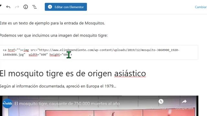The height and width of the screenshot is (116, 207).
Task: Click the watch later clock icon
Action: [161, 101]
